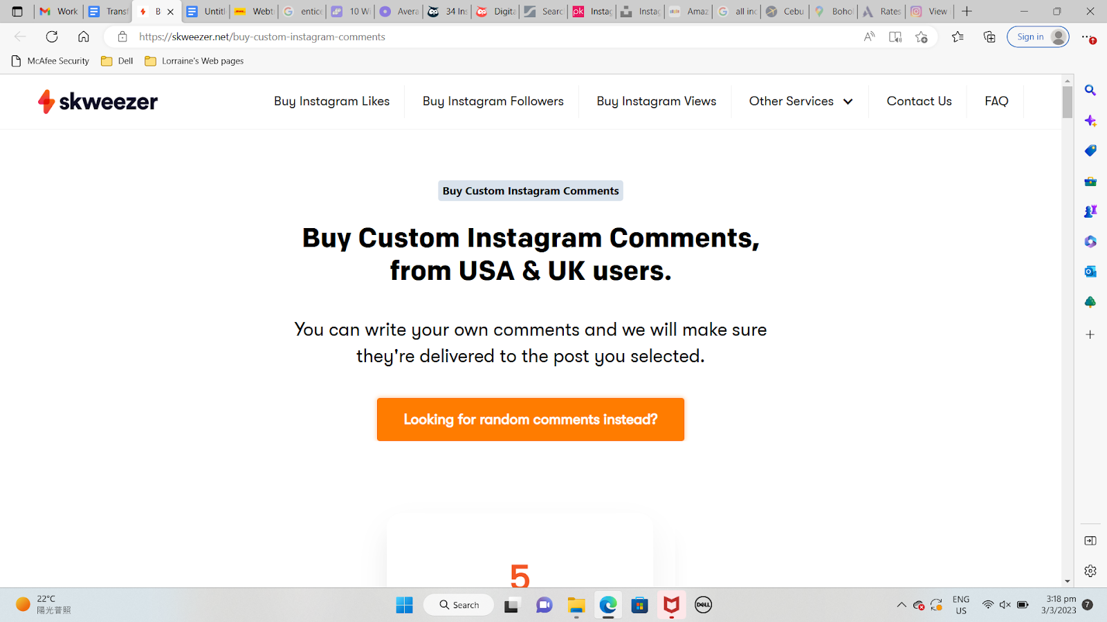1107x622 pixels.
Task: Open the Microsoft 365 icon in sidebar
Action: click(x=1090, y=241)
